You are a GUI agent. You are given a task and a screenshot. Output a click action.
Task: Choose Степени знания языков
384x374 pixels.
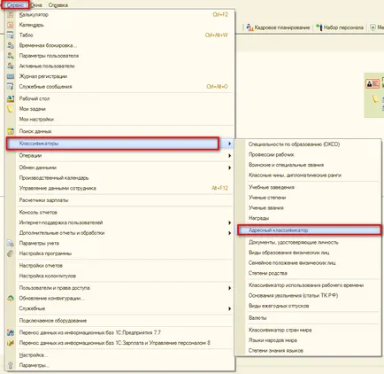[276, 351]
